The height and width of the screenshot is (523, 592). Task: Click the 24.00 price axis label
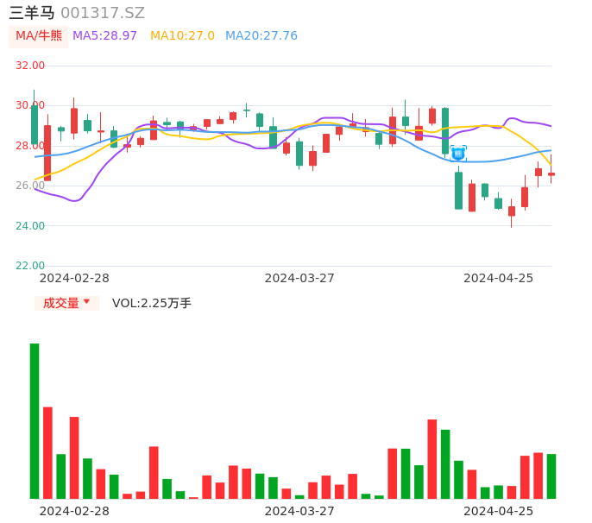[x=30, y=226]
